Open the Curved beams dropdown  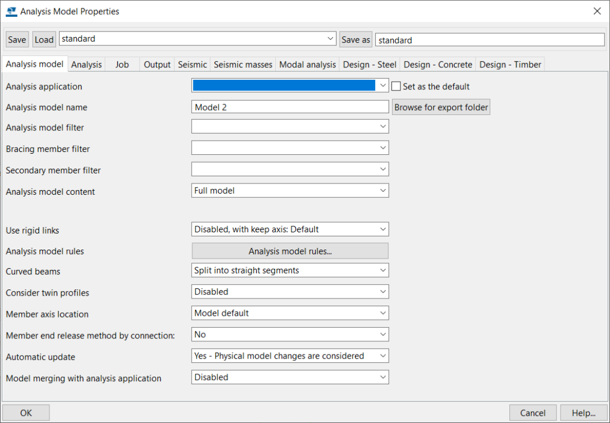[383, 270]
